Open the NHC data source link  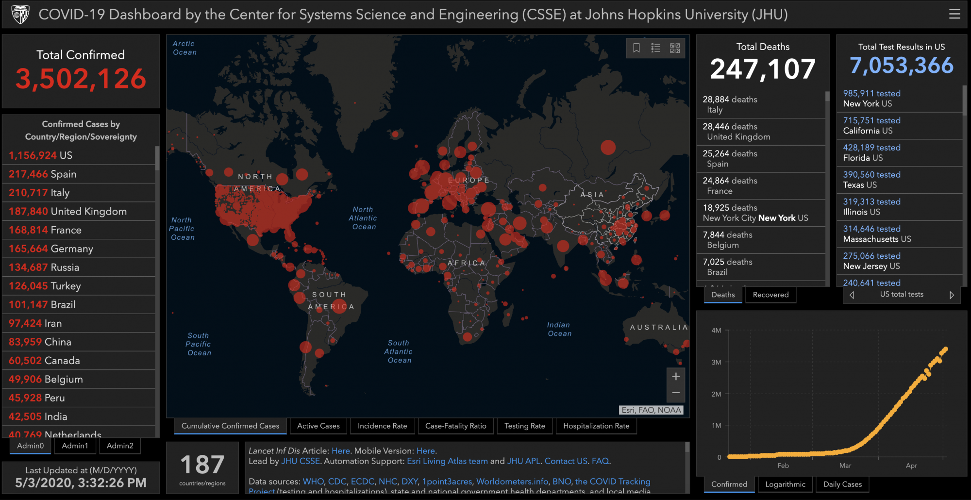pyautogui.click(x=387, y=481)
